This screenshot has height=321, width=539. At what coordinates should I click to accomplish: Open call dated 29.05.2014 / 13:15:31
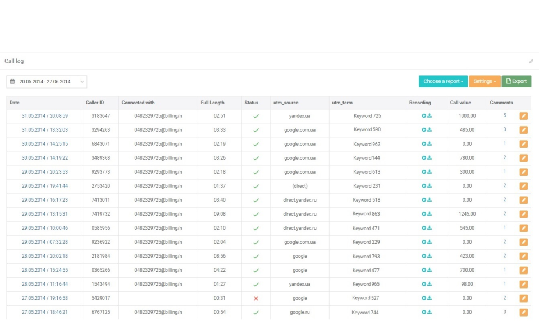45,214
